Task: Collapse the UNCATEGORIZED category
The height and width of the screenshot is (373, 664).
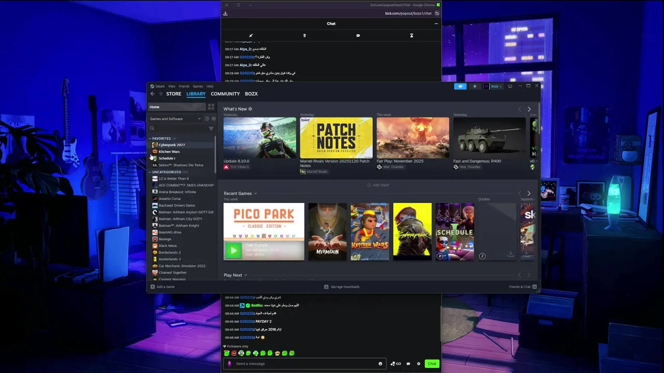Action: [x=150, y=172]
